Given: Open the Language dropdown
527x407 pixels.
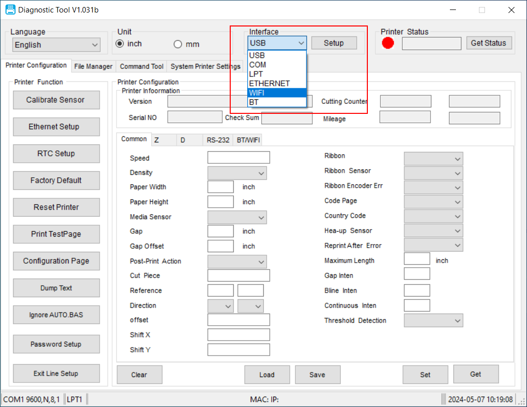Looking at the screenshot, I should [56, 45].
